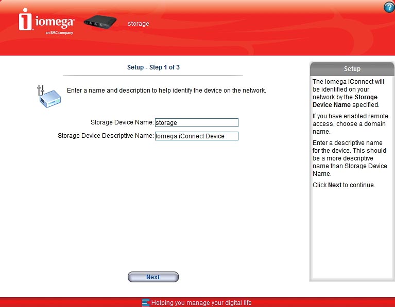Click the remote access paragraph in help panel
Image resolution: width=395 pixels, height=307 pixels.
(x=350, y=123)
